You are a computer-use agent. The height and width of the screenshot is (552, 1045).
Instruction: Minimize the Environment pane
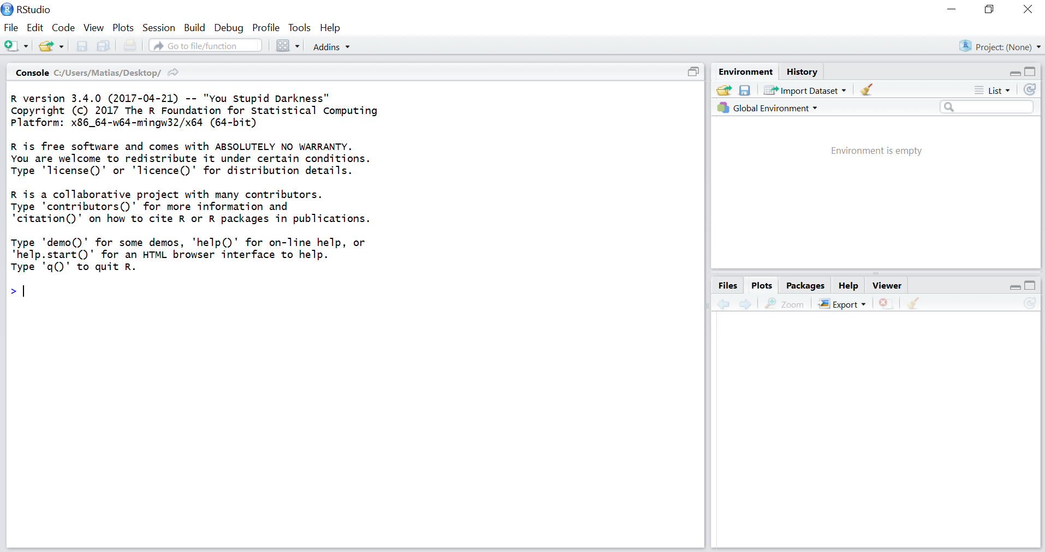point(1015,73)
